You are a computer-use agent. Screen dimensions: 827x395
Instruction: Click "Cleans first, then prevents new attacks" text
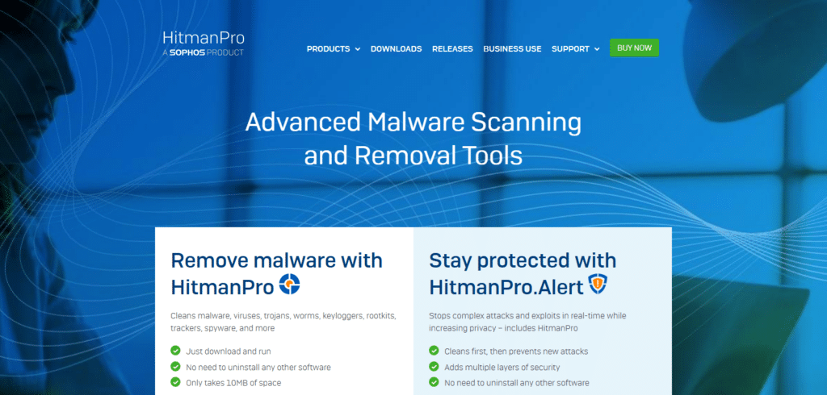tap(516, 351)
